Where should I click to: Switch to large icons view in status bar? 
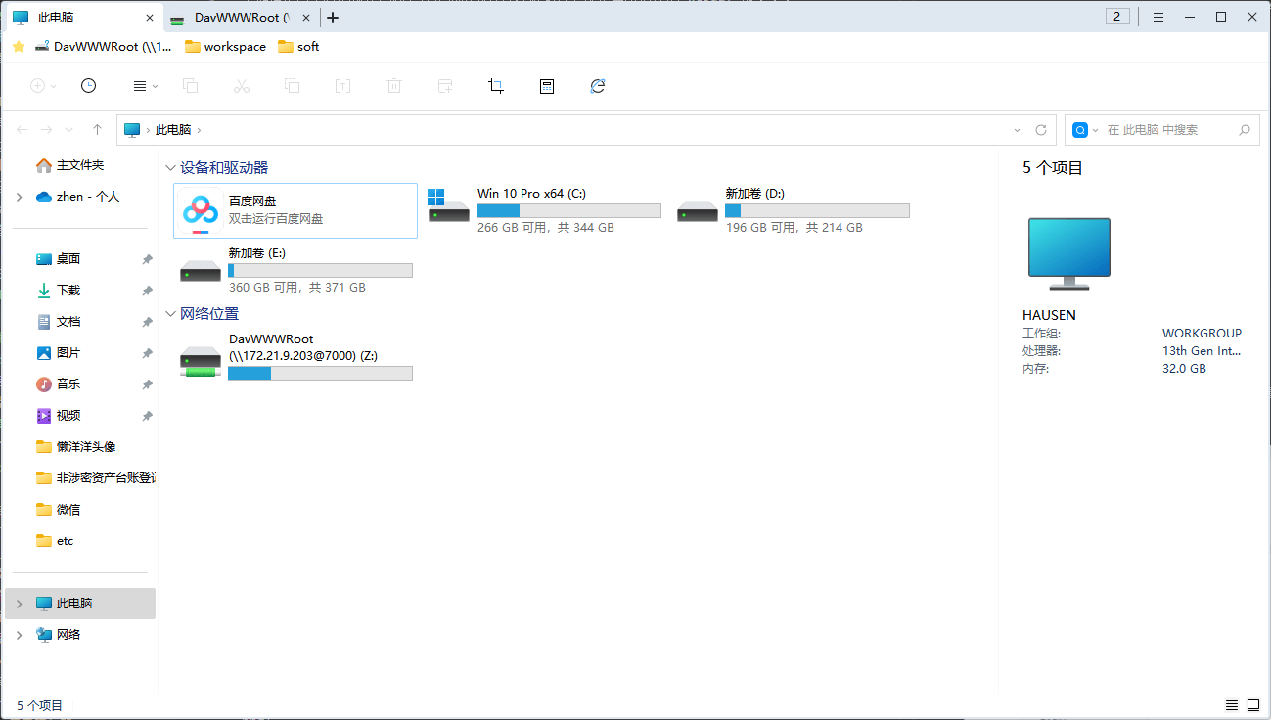pos(1253,705)
